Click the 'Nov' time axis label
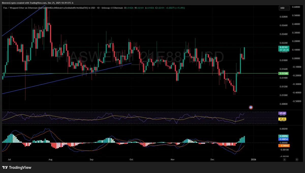The width and height of the screenshot is (305, 173). 173,160
